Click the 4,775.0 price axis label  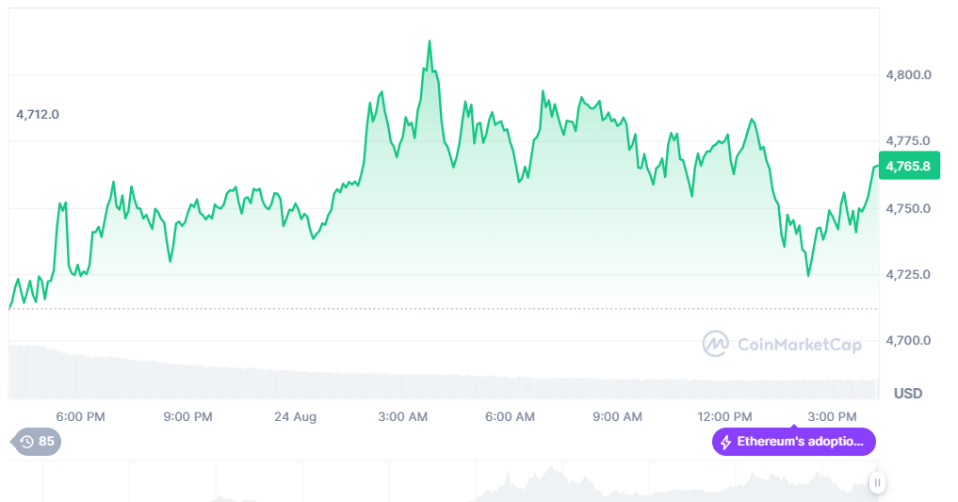click(x=908, y=141)
